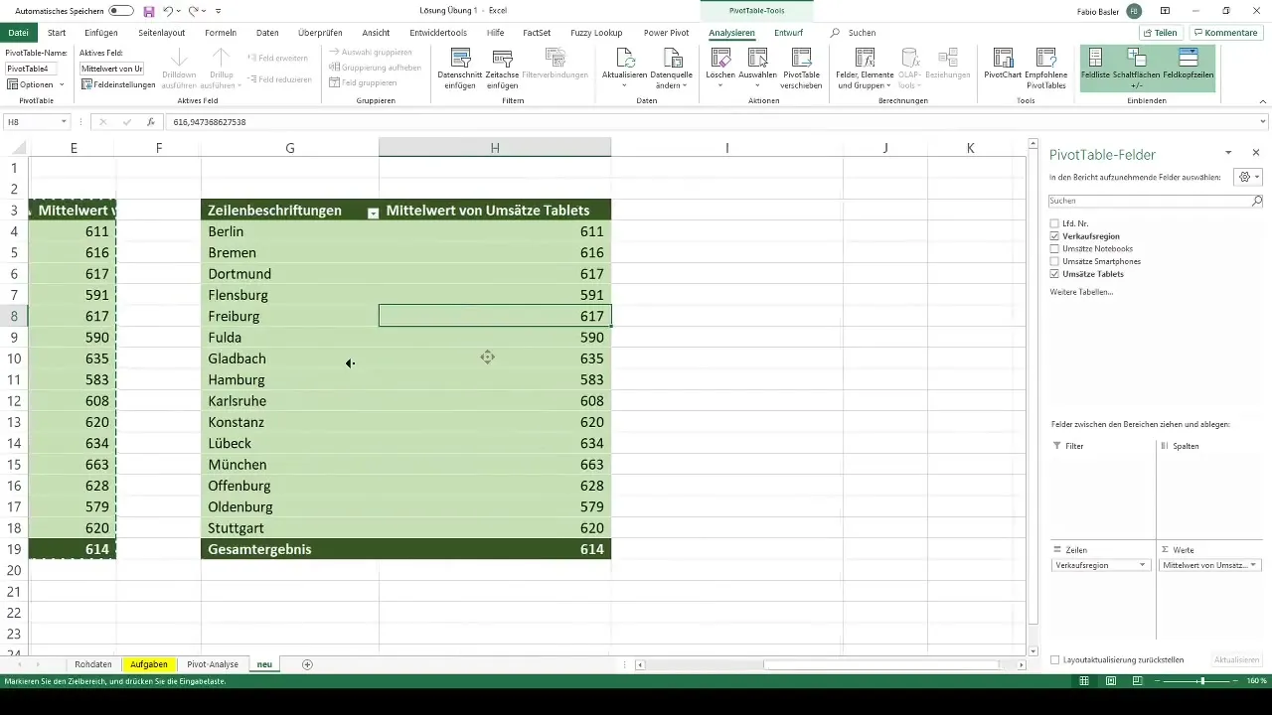Switch to page layout view in status bar

click(1113, 681)
